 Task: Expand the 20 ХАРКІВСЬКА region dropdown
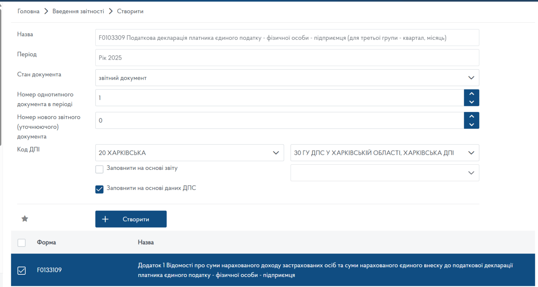(x=189, y=153)
